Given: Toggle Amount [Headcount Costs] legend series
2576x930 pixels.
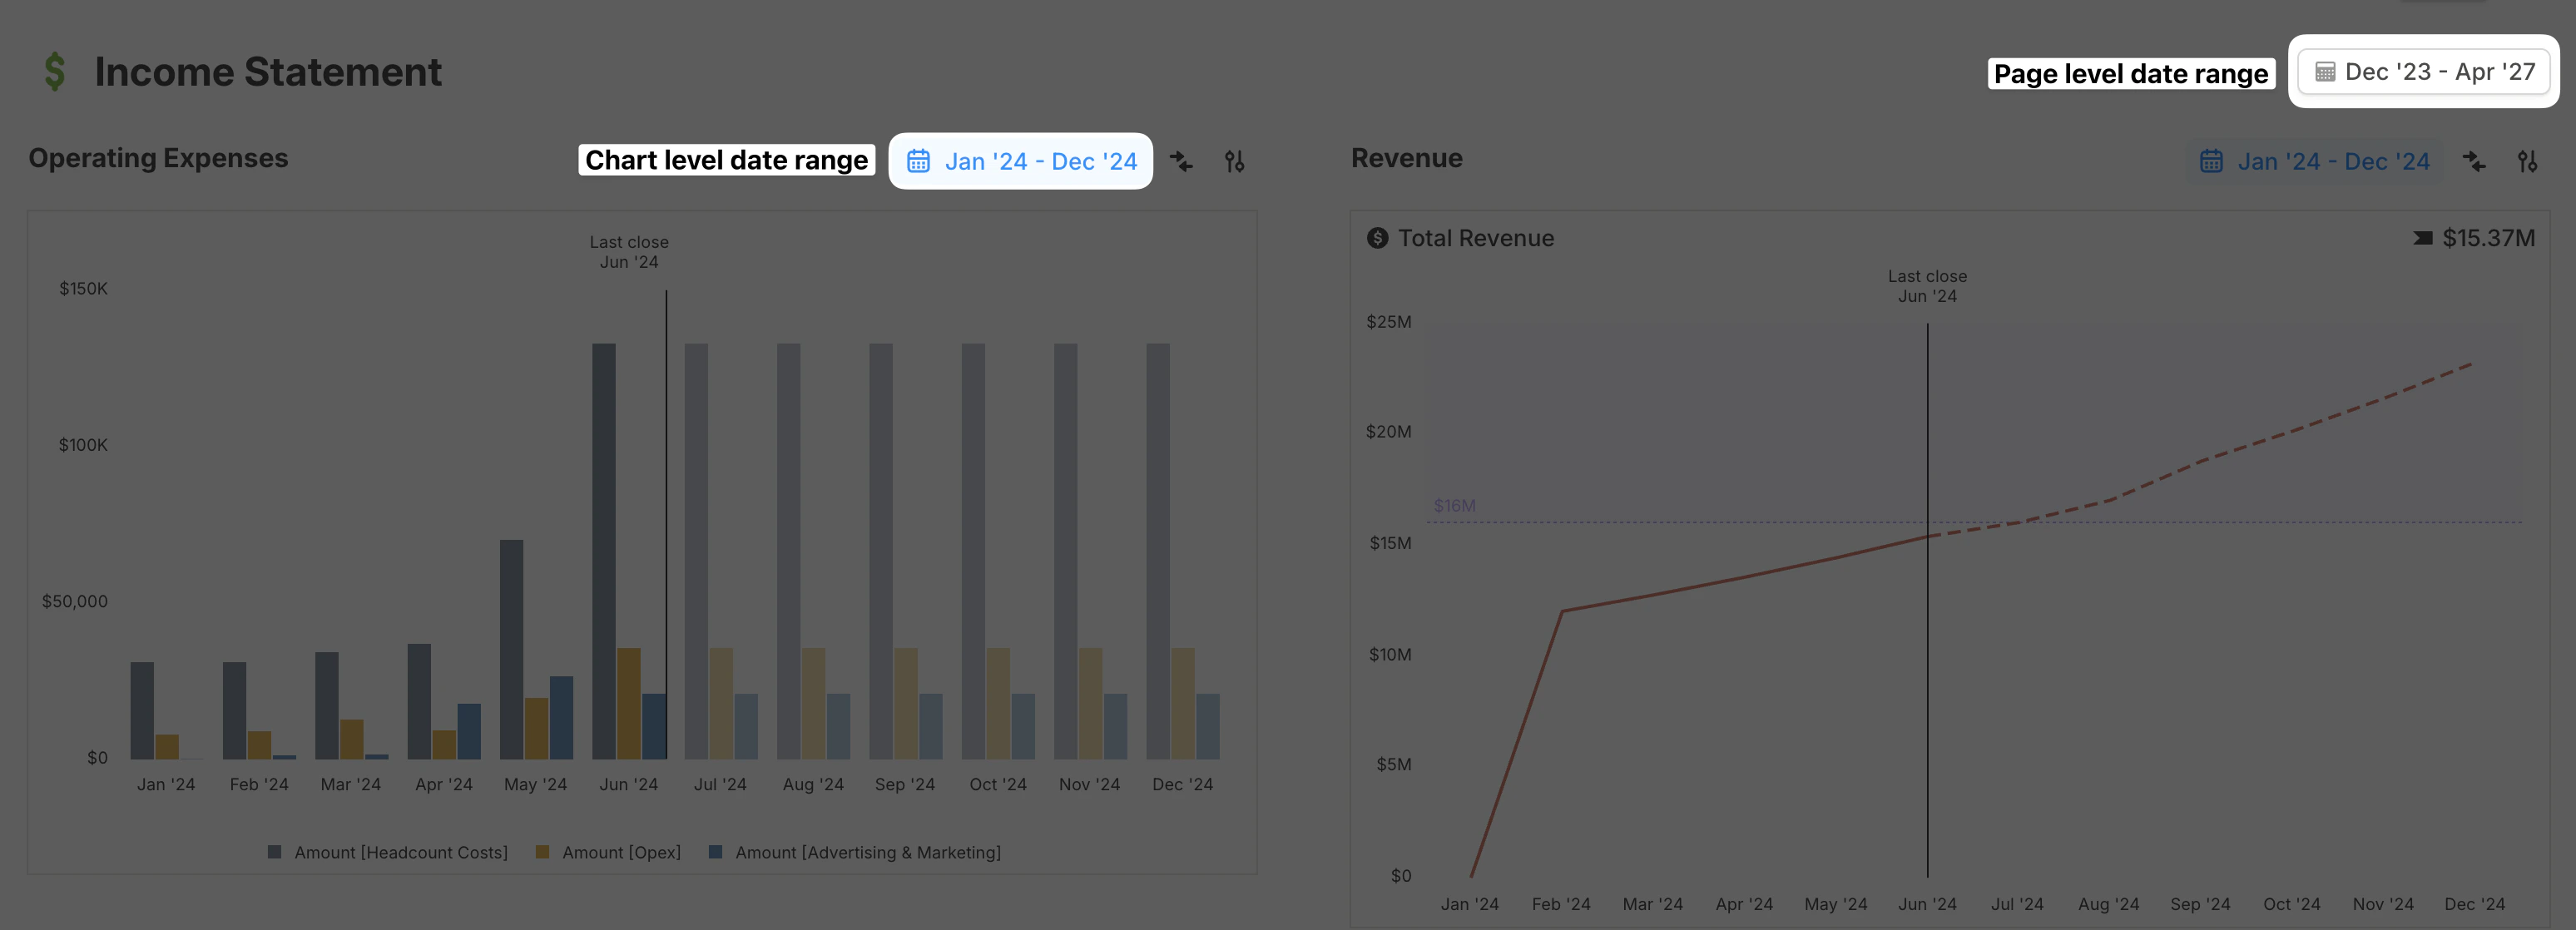Looking at the screenshot, I should tap(400, 852).
